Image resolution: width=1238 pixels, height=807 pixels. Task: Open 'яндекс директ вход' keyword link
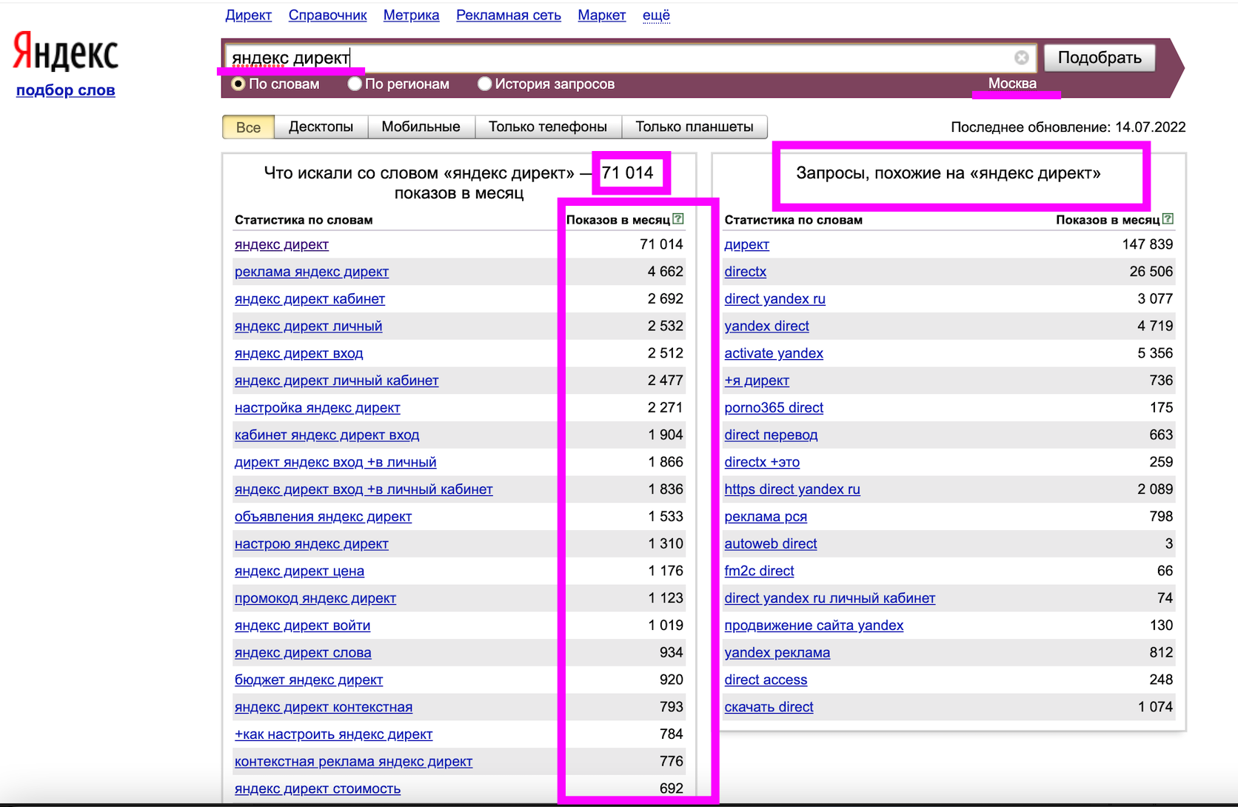click(298, 353)
